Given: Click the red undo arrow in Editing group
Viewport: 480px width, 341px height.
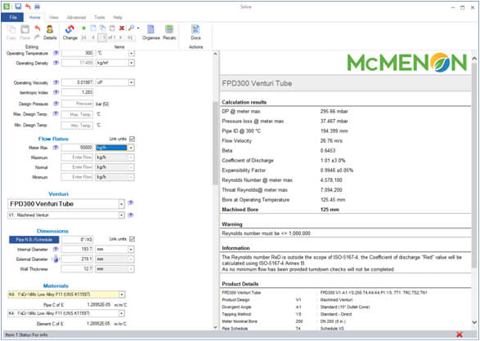Looking at the screenshot, I should 38,29.
